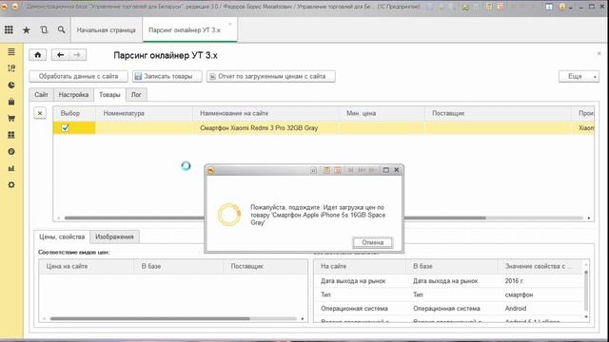Viewport: 609px width, 342px height.
Task: Open the favorites star icon
Action: coord(26,29)
